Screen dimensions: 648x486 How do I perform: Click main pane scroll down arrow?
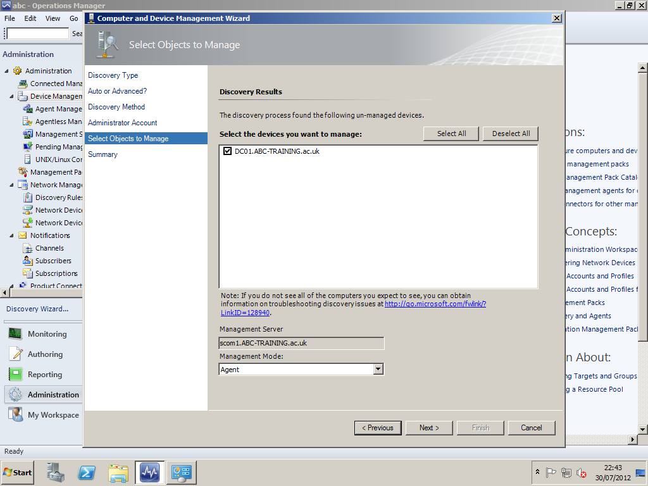(x=643, y=430)
